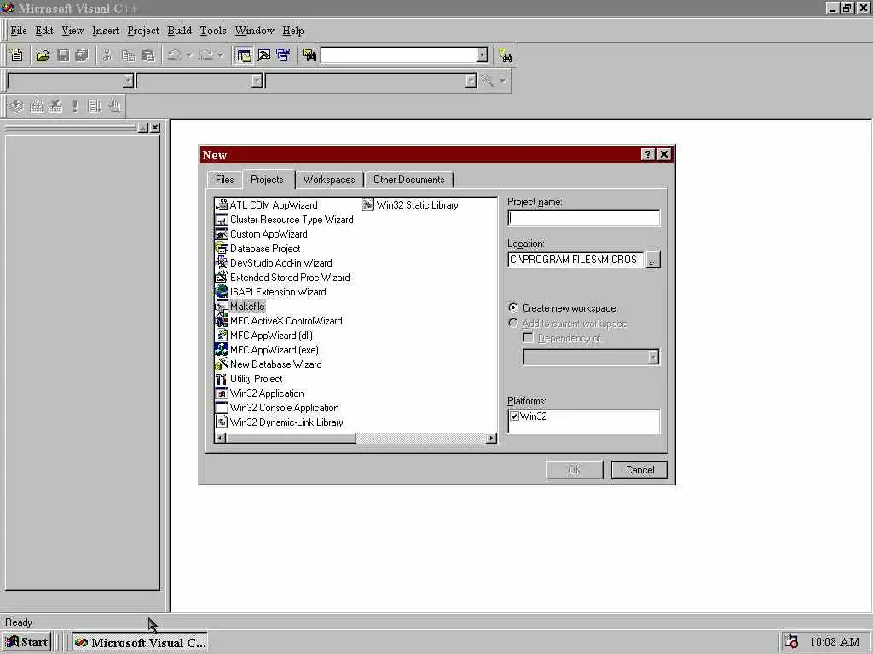Viewport: 873px width, 654px height.
Task: Select ATL COM AppWizard project type
Action: 266,205
